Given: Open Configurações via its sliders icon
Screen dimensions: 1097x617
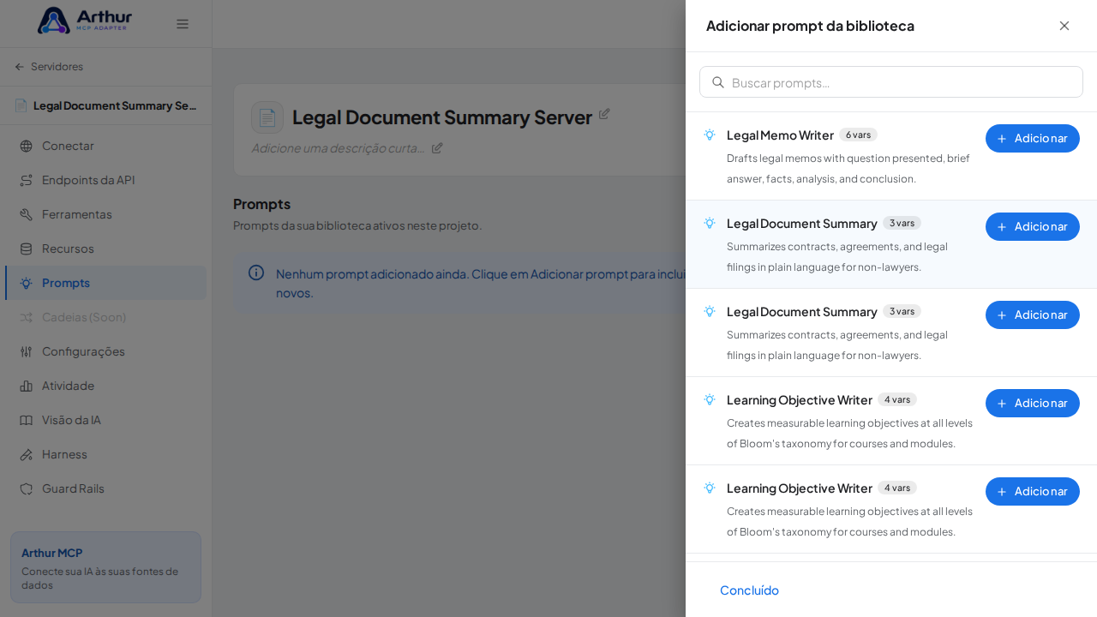Looking at the screenshot, I should [x=26, y=351].
